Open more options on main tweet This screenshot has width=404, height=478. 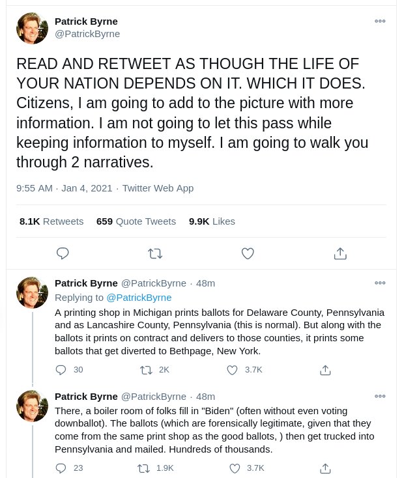coord(380,21)
